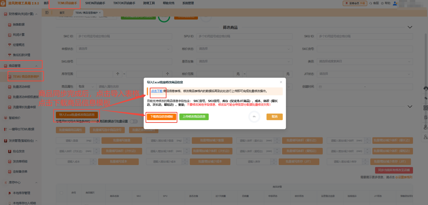Click the 售后扣款详情 sidebar icon
This screenshot has width=428, height=205.
point(10,55)
